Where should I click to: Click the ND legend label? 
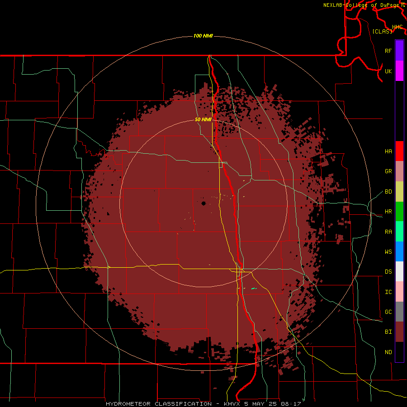click(388, 352)
